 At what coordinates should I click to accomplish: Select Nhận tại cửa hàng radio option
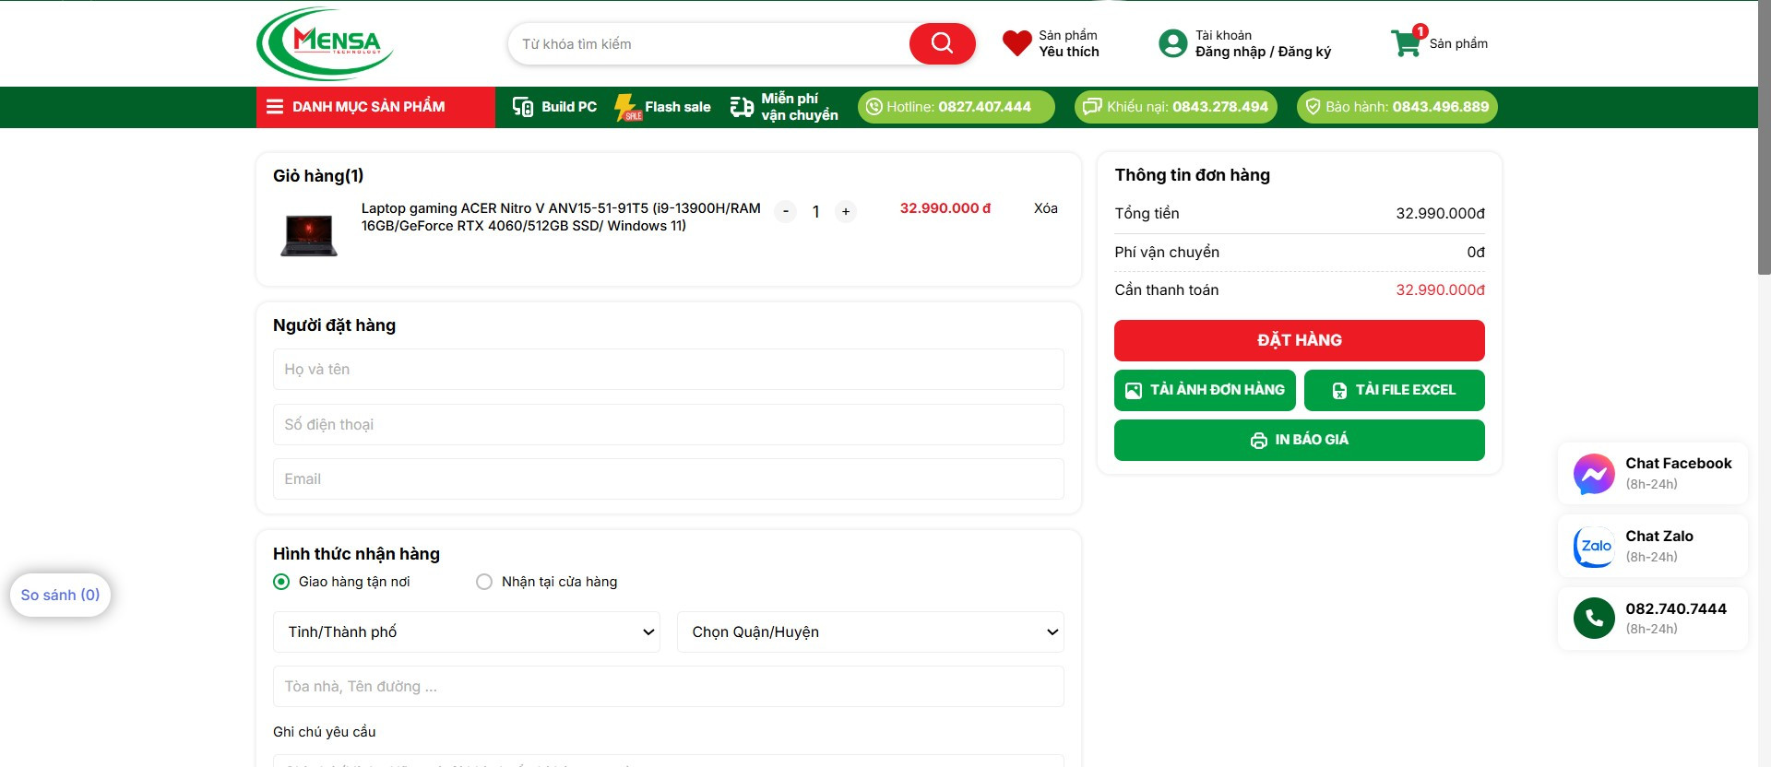click(x=484, y=582)
